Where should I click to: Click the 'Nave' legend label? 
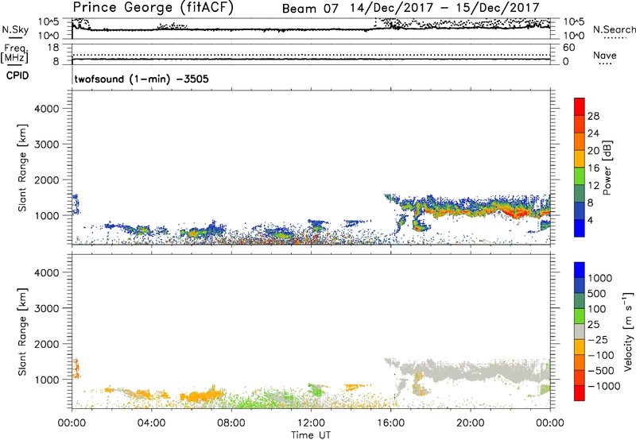click(x=605, y=55)
